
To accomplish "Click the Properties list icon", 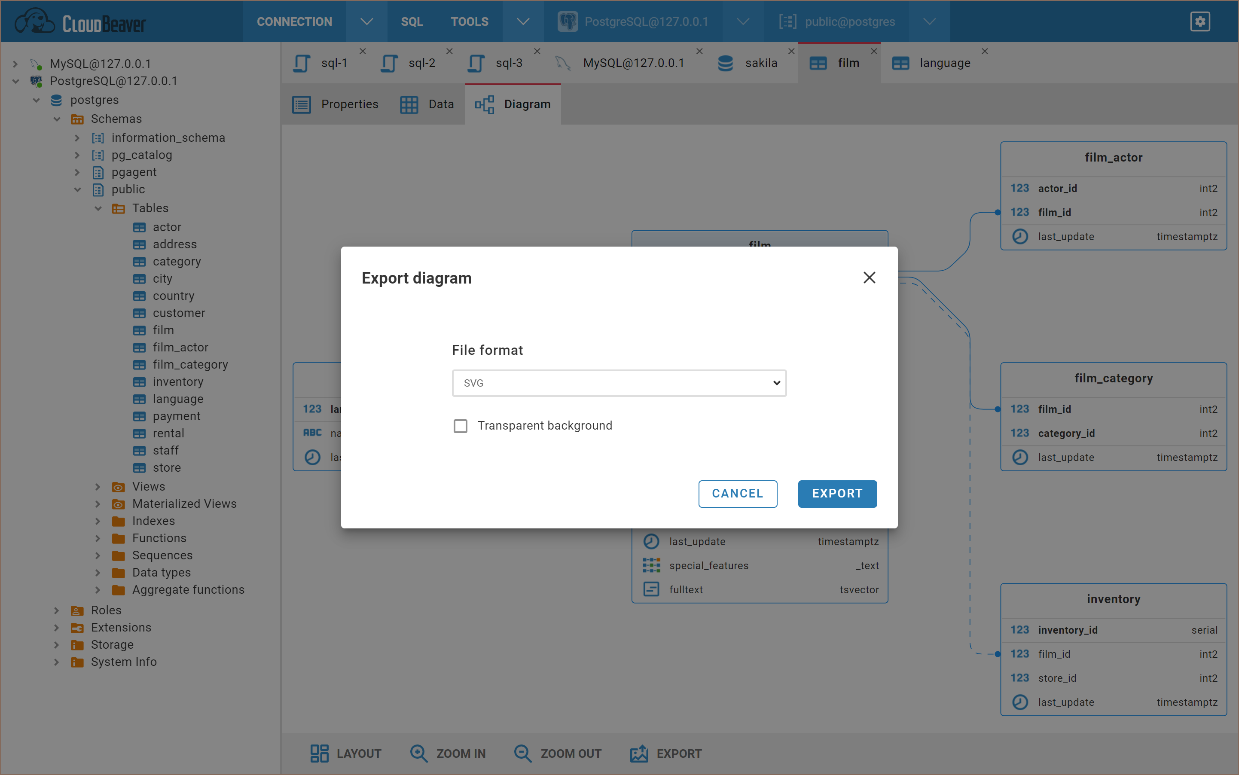I will 302,104.
